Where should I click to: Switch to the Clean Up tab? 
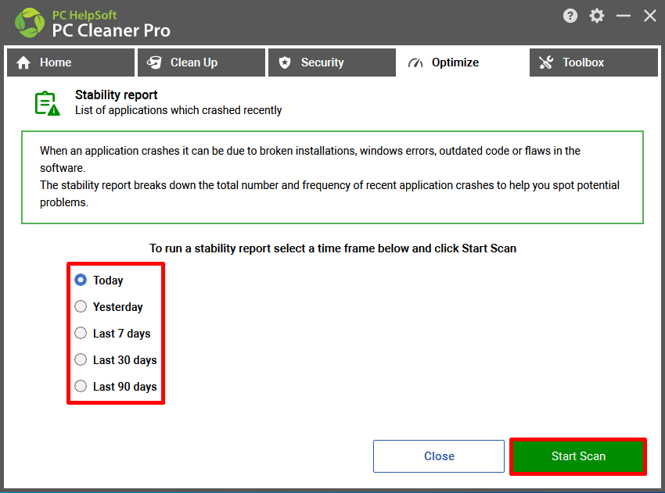tap(201, 63)
